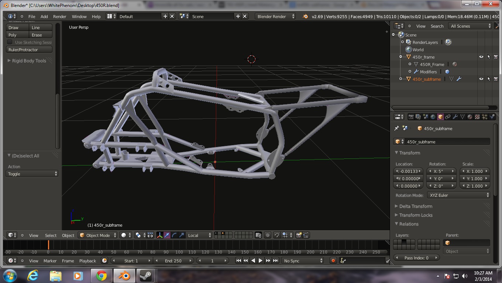Screen dimensions: 502x283
Task: Enable the rotate manipulator arc icon
Action: click(x=174, y=235)
